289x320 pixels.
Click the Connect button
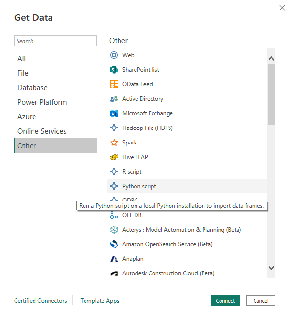[225, 301]
